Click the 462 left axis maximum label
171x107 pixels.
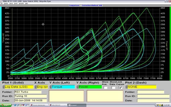point(7,8)
